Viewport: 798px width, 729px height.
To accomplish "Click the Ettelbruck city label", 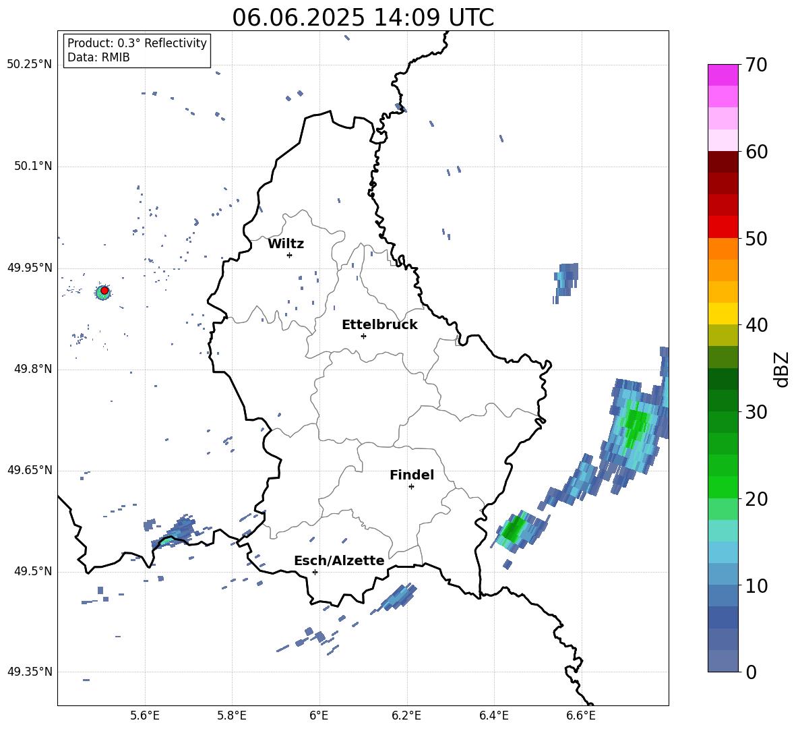I will 379,325.
